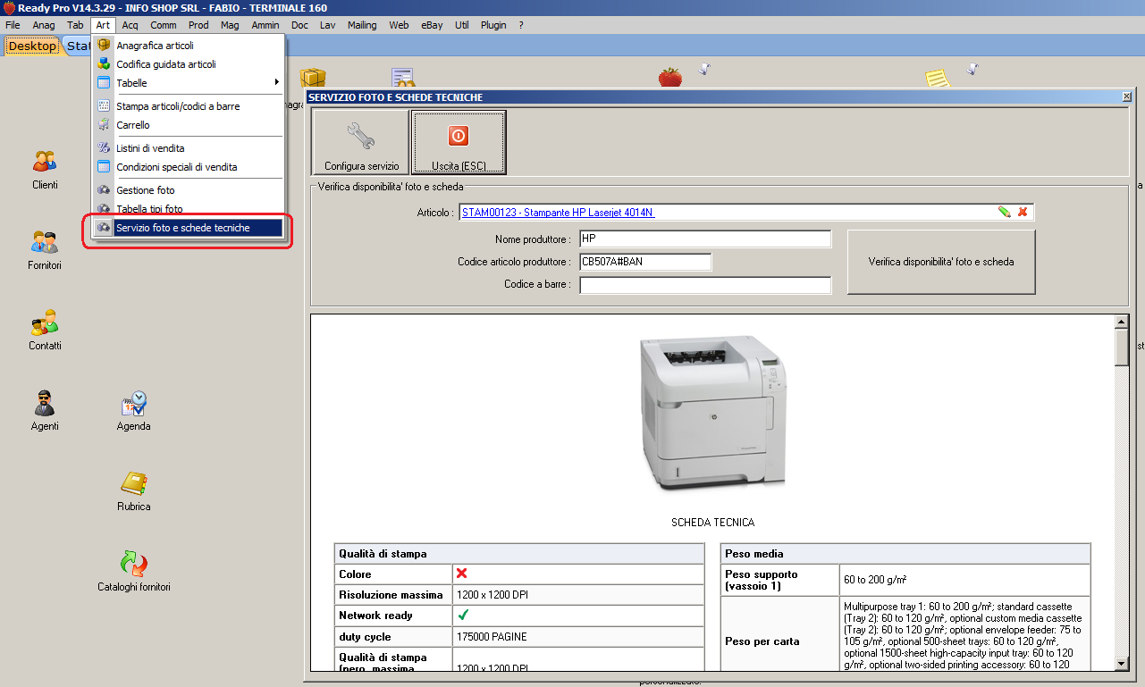
Task: Open the File menu
Action: [x=13, y=25]
